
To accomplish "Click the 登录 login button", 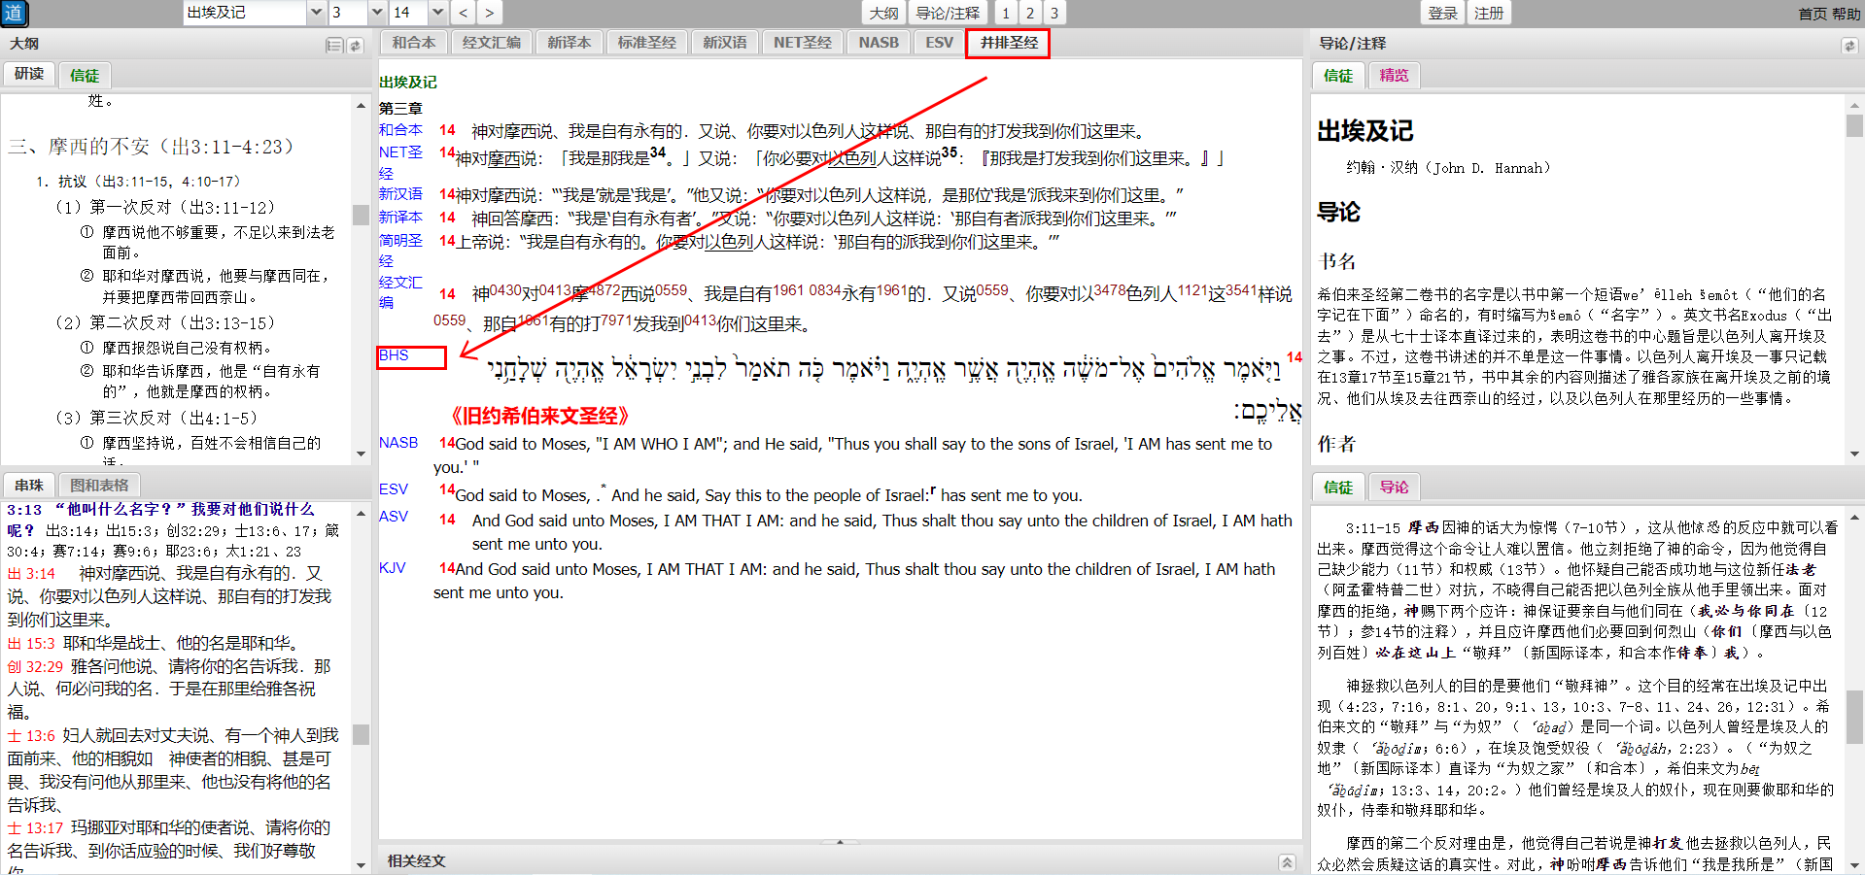I will (1442, 13).
